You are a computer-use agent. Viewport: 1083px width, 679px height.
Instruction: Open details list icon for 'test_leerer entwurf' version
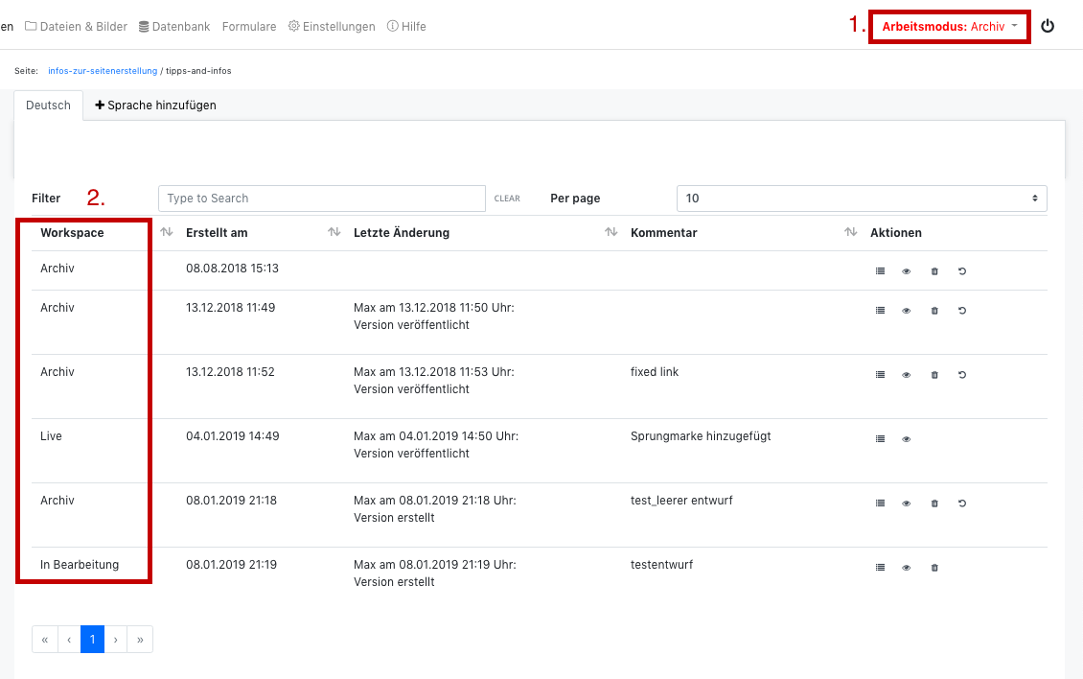[880, 503]
